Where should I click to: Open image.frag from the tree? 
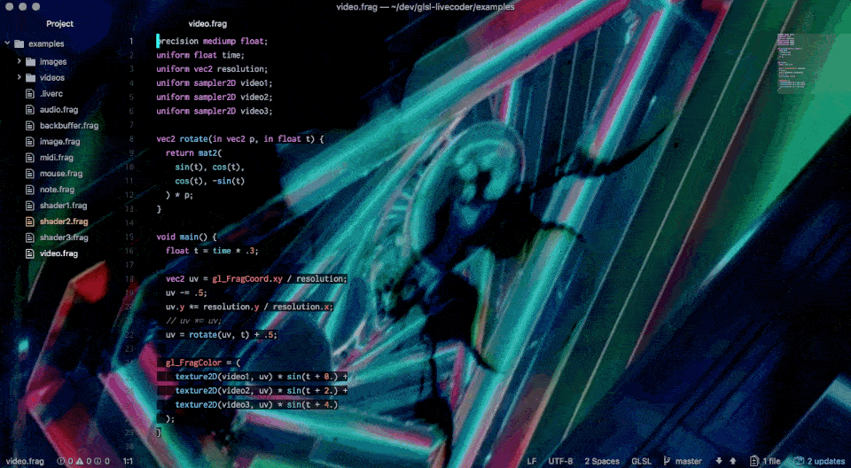coord(59,141)
